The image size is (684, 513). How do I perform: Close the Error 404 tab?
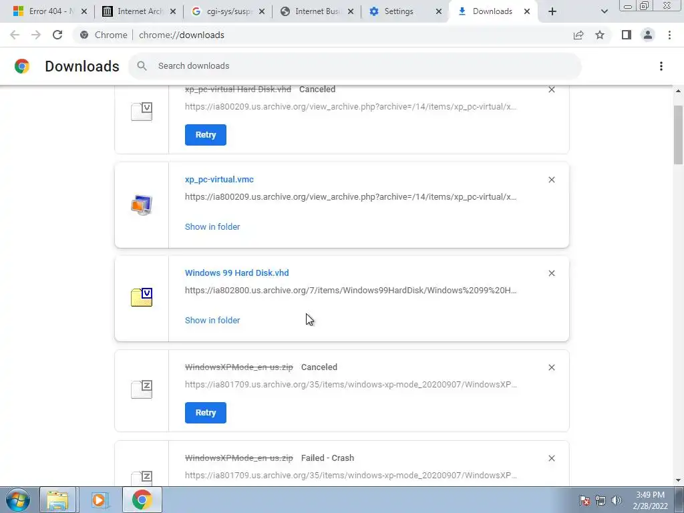point(84,11)
